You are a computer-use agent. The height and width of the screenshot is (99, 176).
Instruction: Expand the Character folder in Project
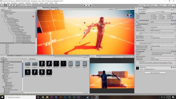[2, 64]
